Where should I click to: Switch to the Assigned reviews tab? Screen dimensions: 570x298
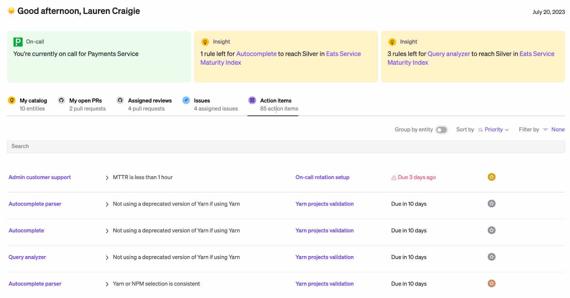tap(149, 105)
